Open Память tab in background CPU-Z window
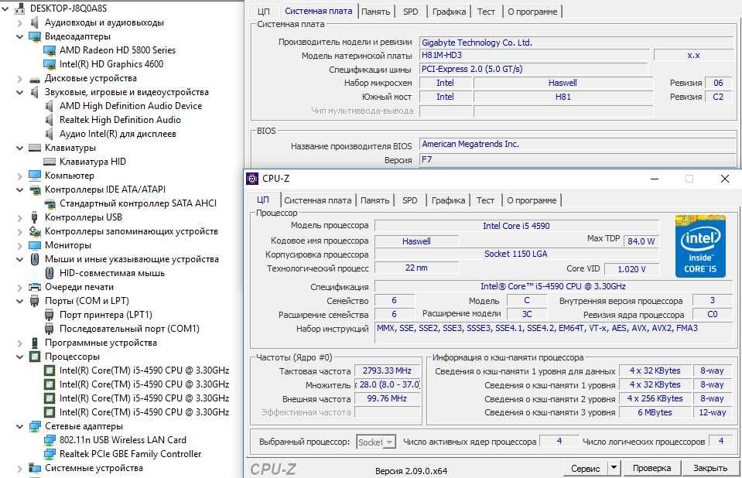The width and height of the screenshot is (742, 478). click(376, 12)
